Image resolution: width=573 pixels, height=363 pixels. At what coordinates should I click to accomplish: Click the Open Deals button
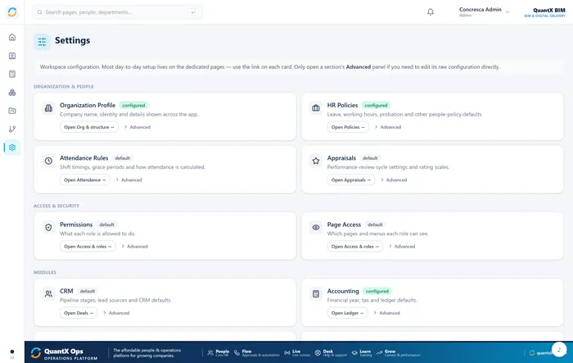click(79, 313)
